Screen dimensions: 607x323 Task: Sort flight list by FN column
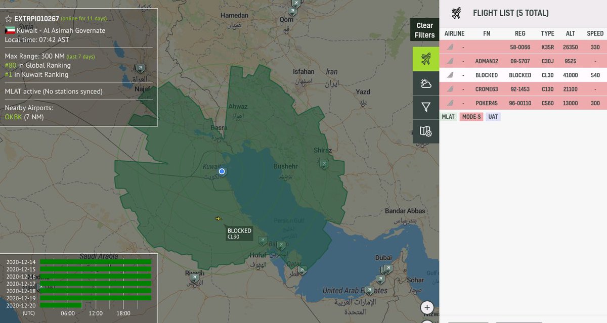coord(487,33)
